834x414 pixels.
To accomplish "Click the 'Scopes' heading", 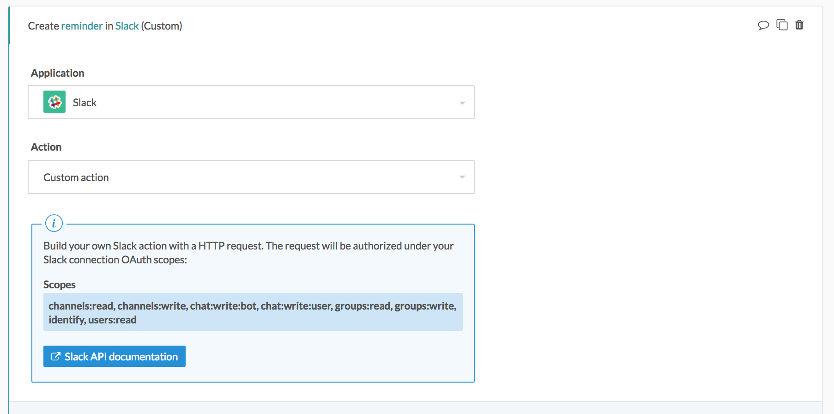I will [60, 285].
